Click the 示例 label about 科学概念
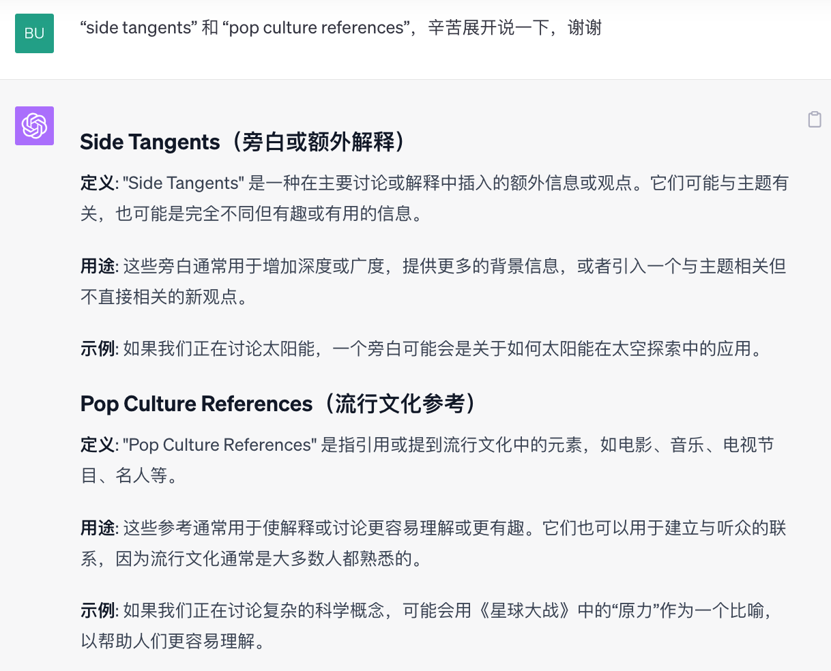This screenshot has width=831, height=671. (x=98, y=610)
